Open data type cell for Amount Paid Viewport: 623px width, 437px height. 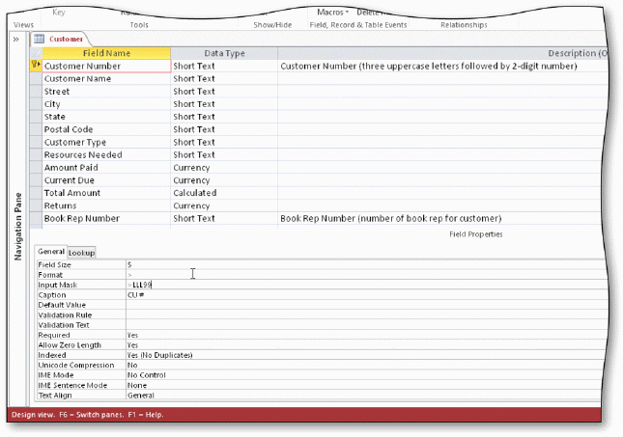[x=224, y=168]
